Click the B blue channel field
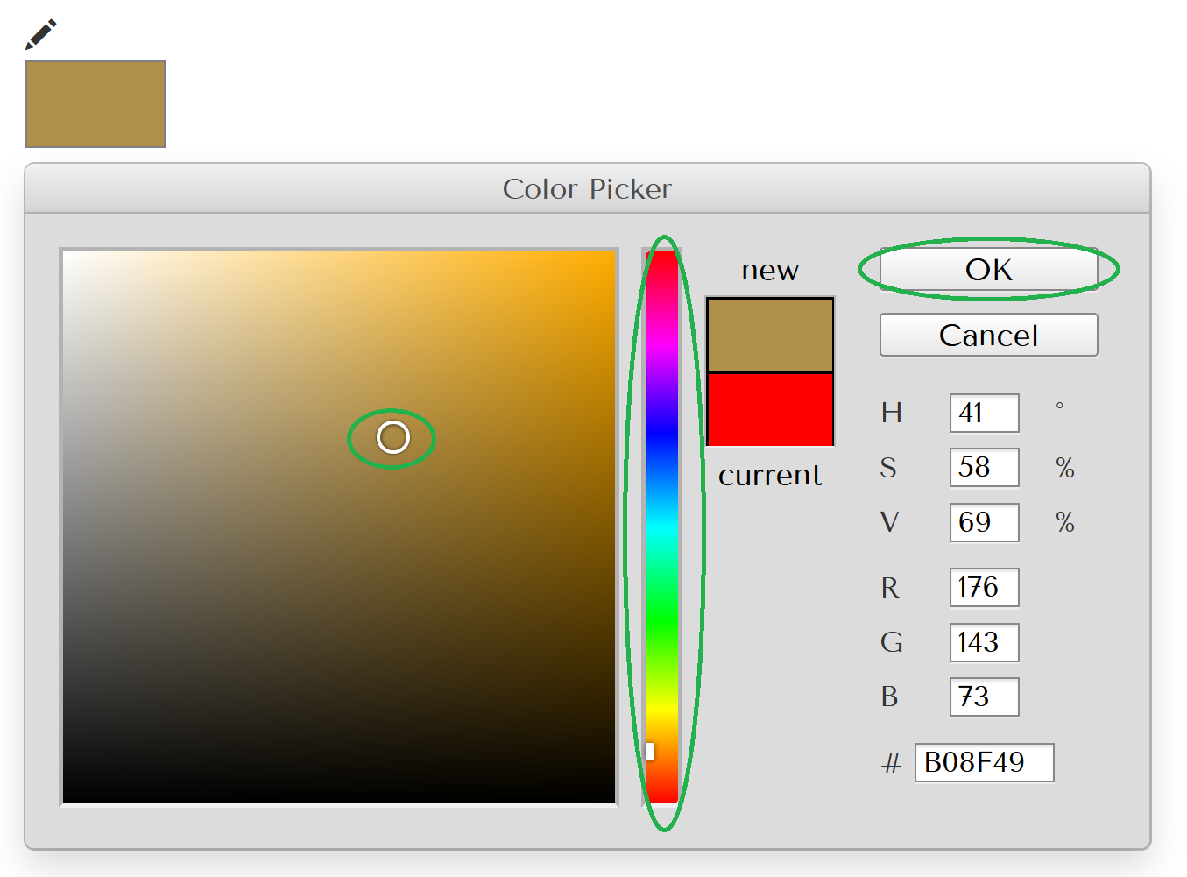 [x=984, y=697]
